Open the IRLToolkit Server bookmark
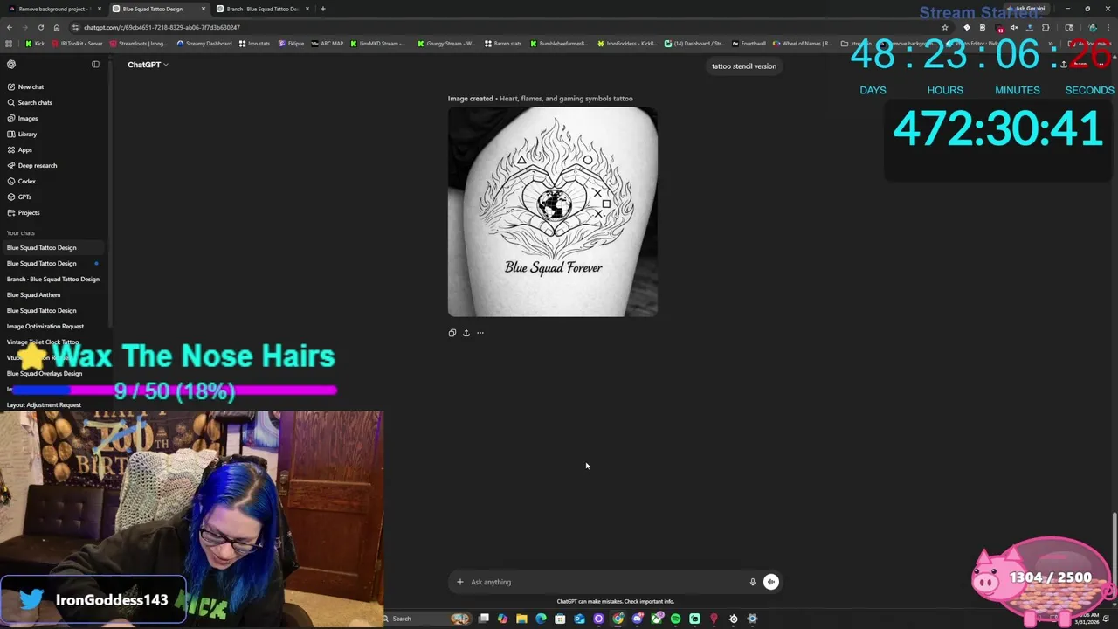This screenshot has height=629, width=1118. tap(77, 43)
